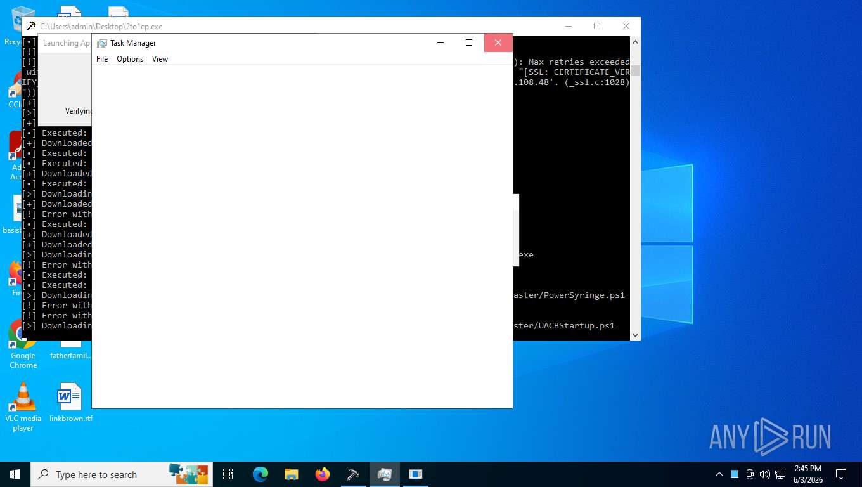The height and width of the screenshot is (487, 862).
Task: Click 'Launching App' window title text
Action: [x=67, y=43]
